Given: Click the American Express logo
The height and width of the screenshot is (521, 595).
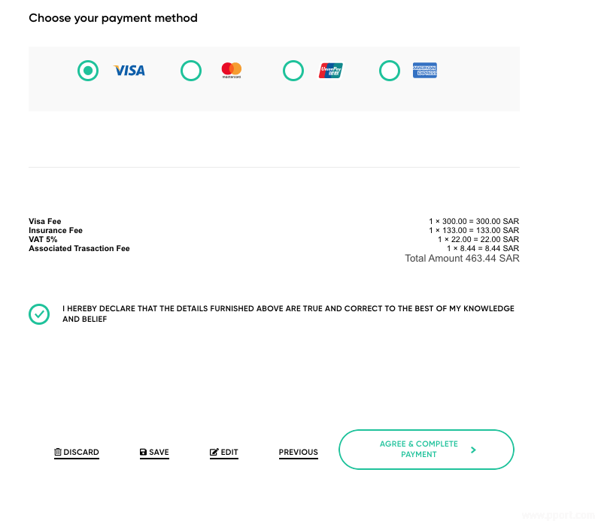Looking at the screenshot, I should coord(425,71).
